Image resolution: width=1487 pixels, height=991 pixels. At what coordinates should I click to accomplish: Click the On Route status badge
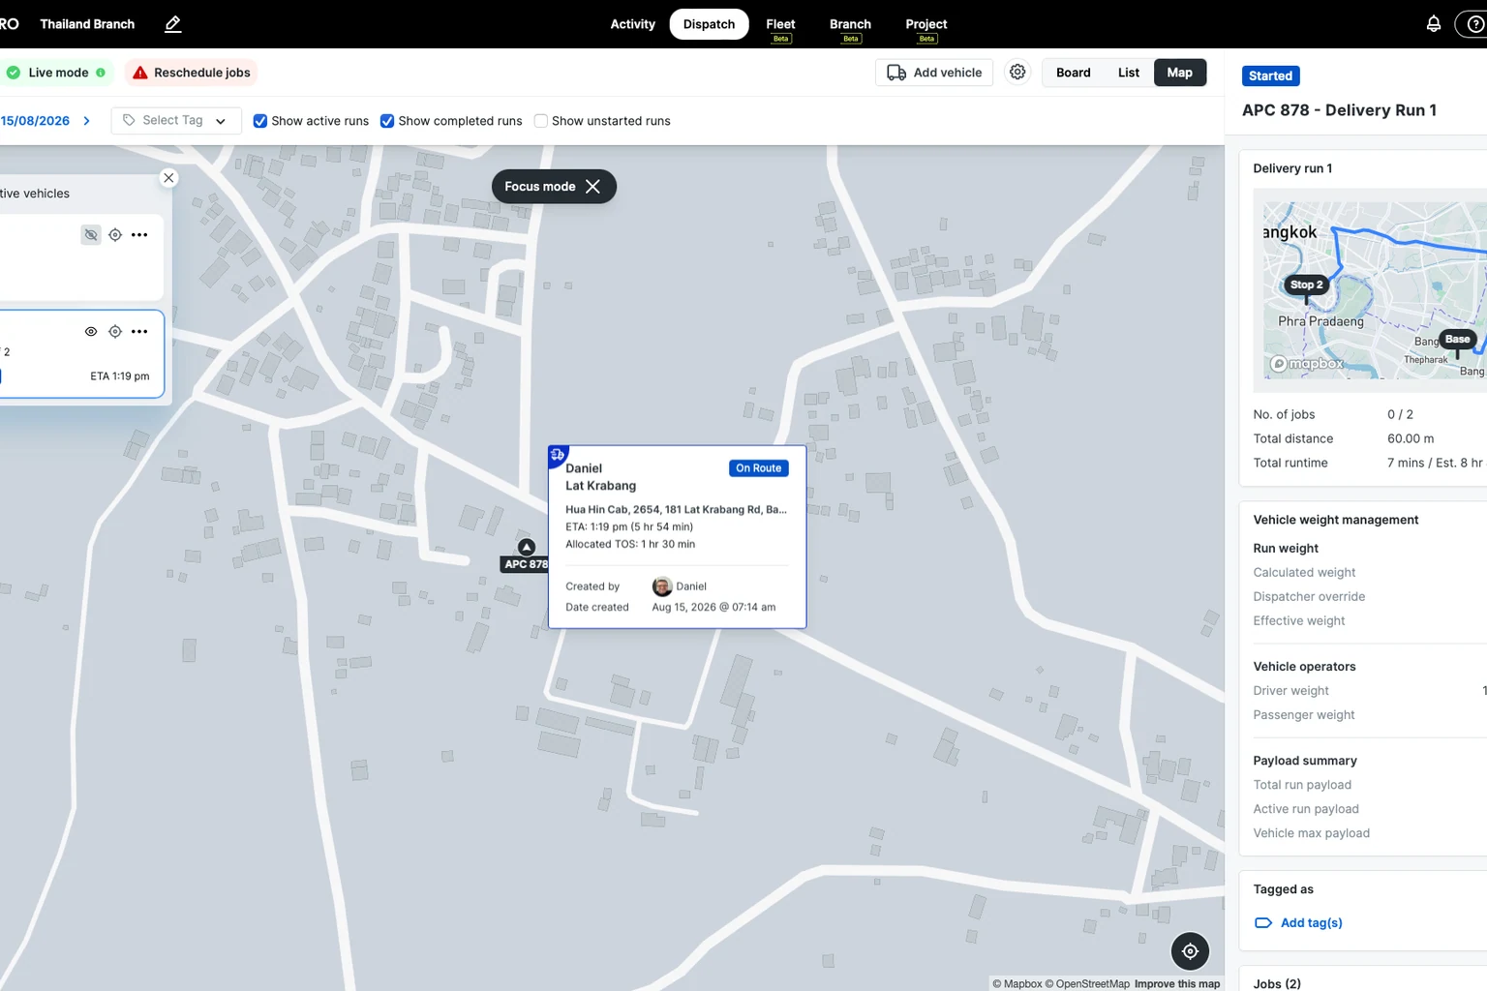758,468
